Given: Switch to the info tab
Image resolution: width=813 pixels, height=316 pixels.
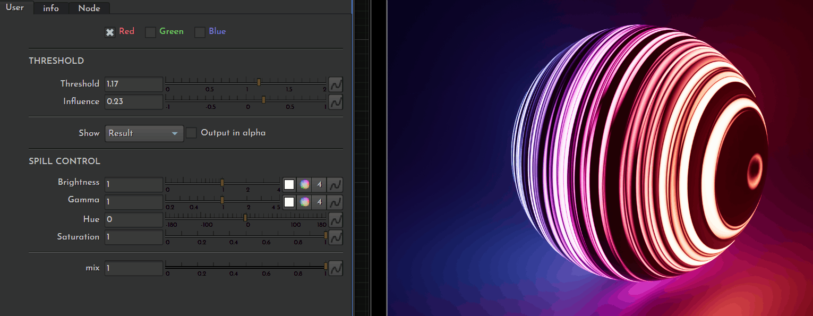Looking at the screenshot, I should (51, 8).
